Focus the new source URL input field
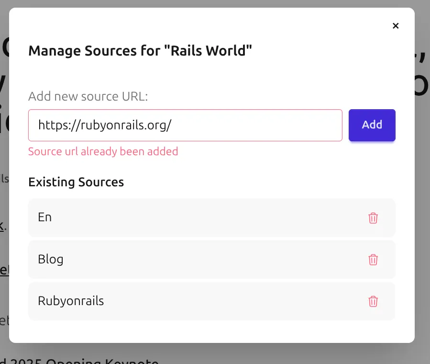The image size is (430, 364). click(x=185, y=125)
